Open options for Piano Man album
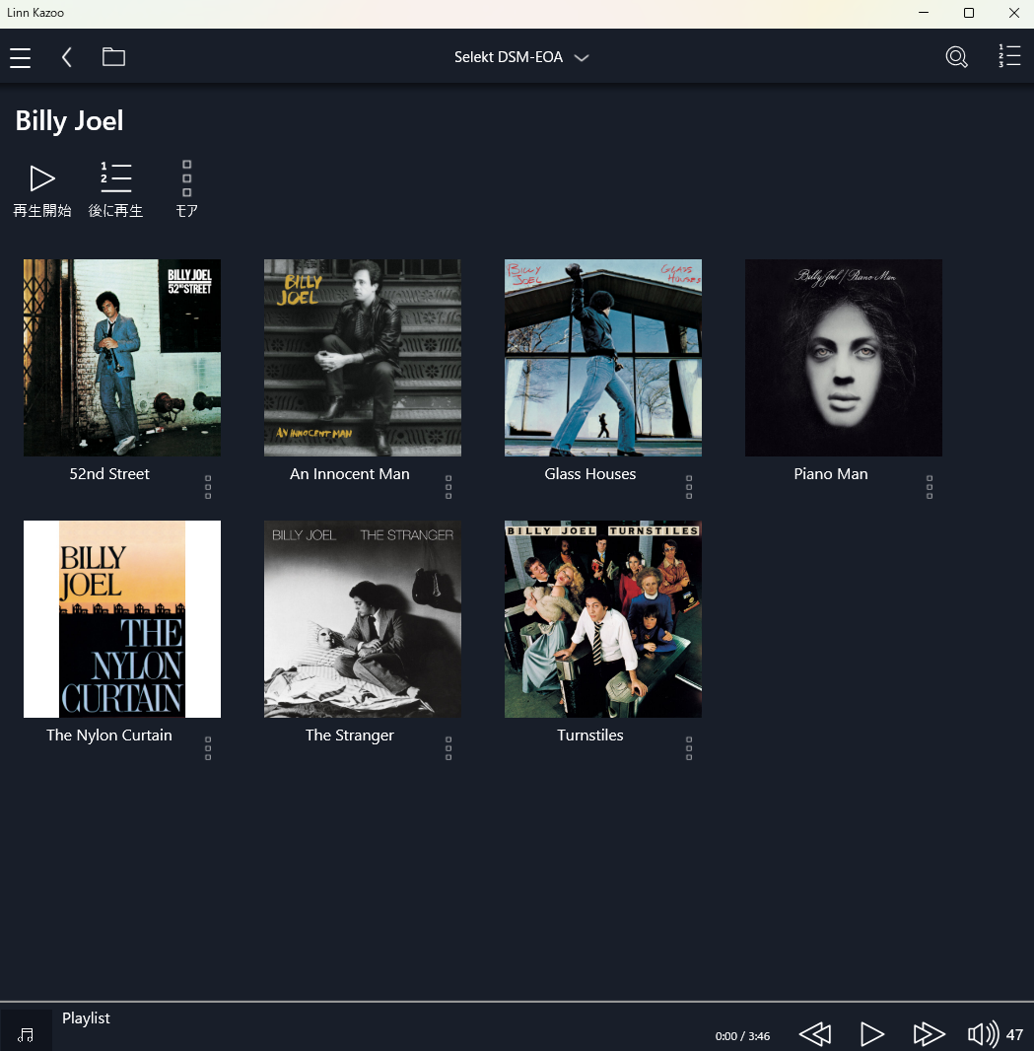Screen dimensions: 1034x1051 coord(930,487)
